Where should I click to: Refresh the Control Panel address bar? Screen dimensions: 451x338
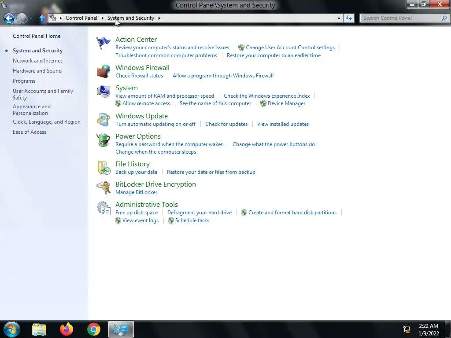coord(349,18)
